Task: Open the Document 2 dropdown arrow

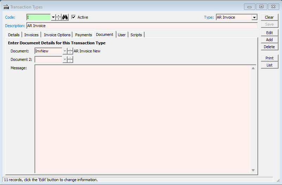Action: click(65, 59)
